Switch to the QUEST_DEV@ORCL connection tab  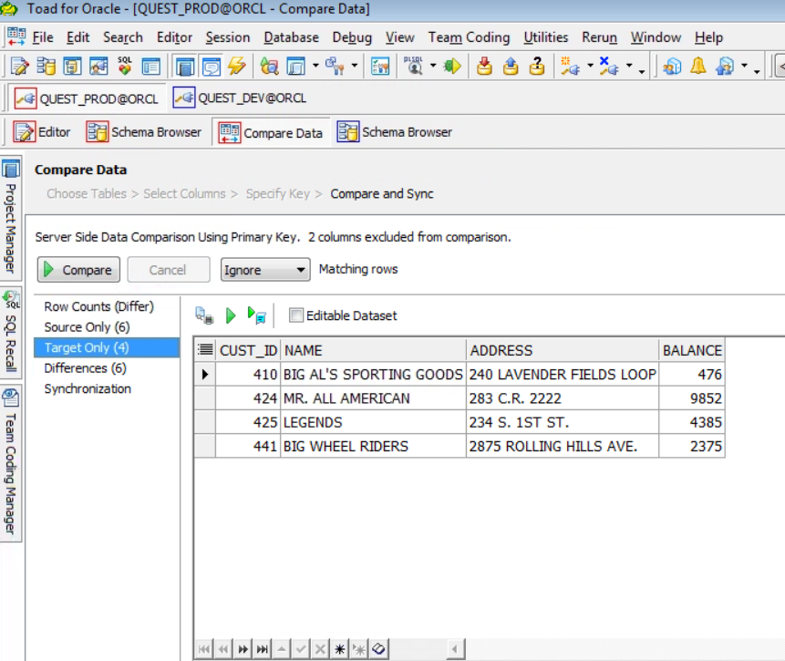(x=240, y=98)
